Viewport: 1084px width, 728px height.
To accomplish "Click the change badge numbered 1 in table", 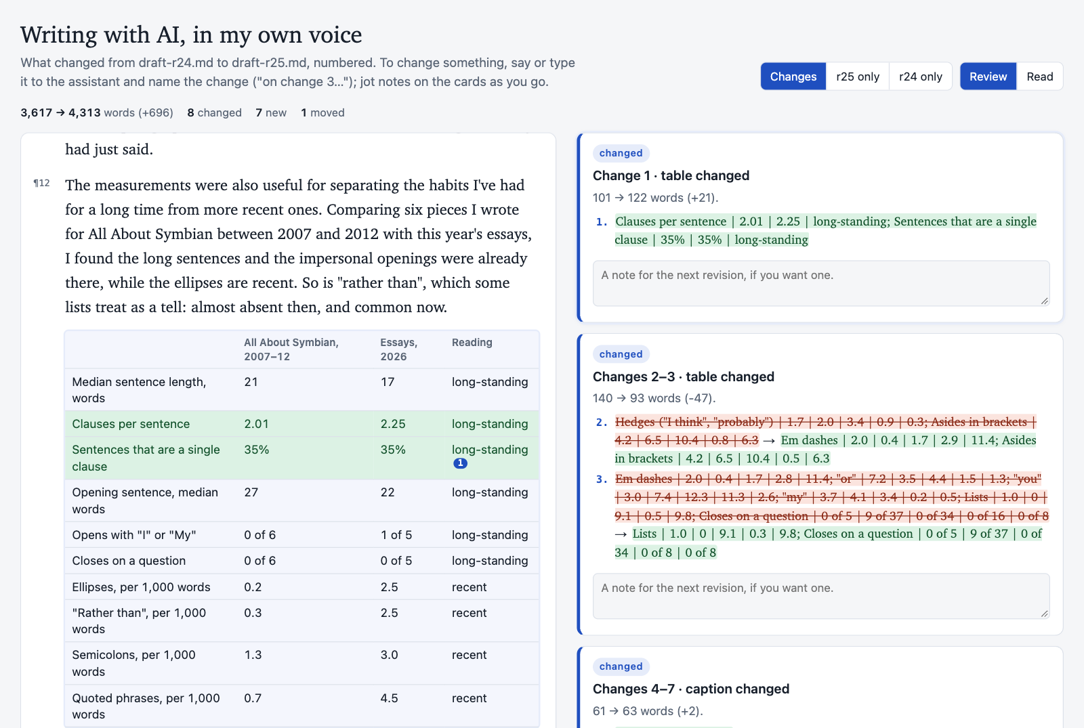I will point(460,463).
